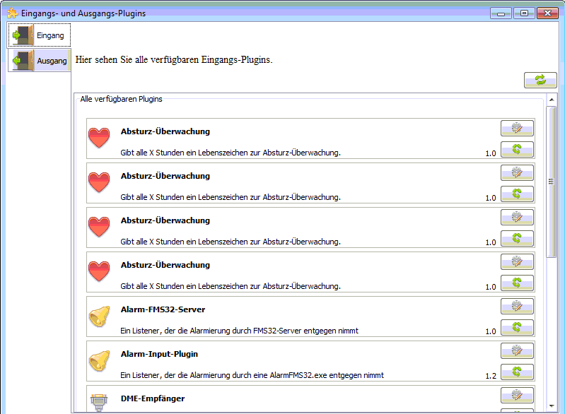Open settings for Alarm-FMS32-Server plugin
This screenshot has width=565, height=414.
click(517, 307)
